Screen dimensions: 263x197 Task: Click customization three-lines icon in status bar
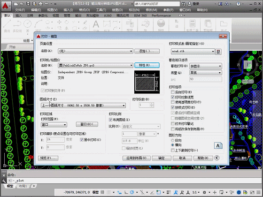(258, 192)
